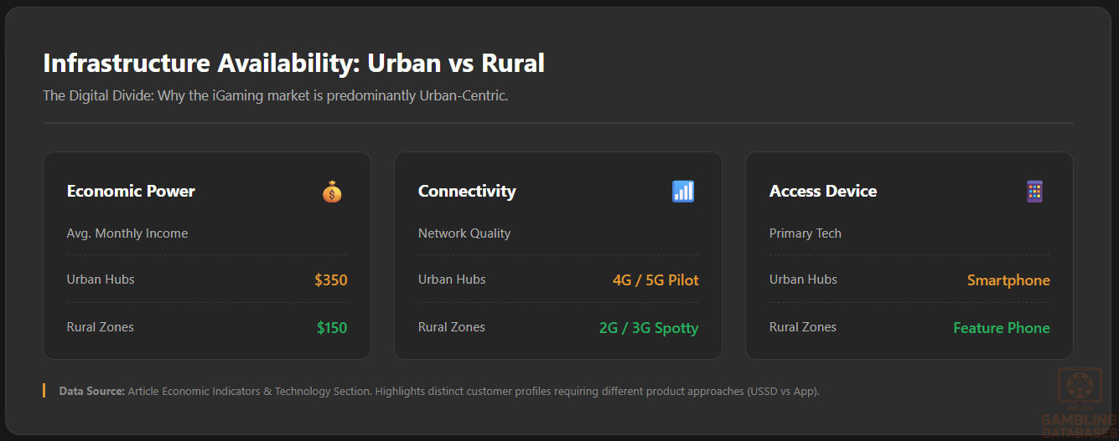This screenshot has width=1119, height=441.
Task: Click the Gambling Databases watermark logo
Action: [1079, 403]
